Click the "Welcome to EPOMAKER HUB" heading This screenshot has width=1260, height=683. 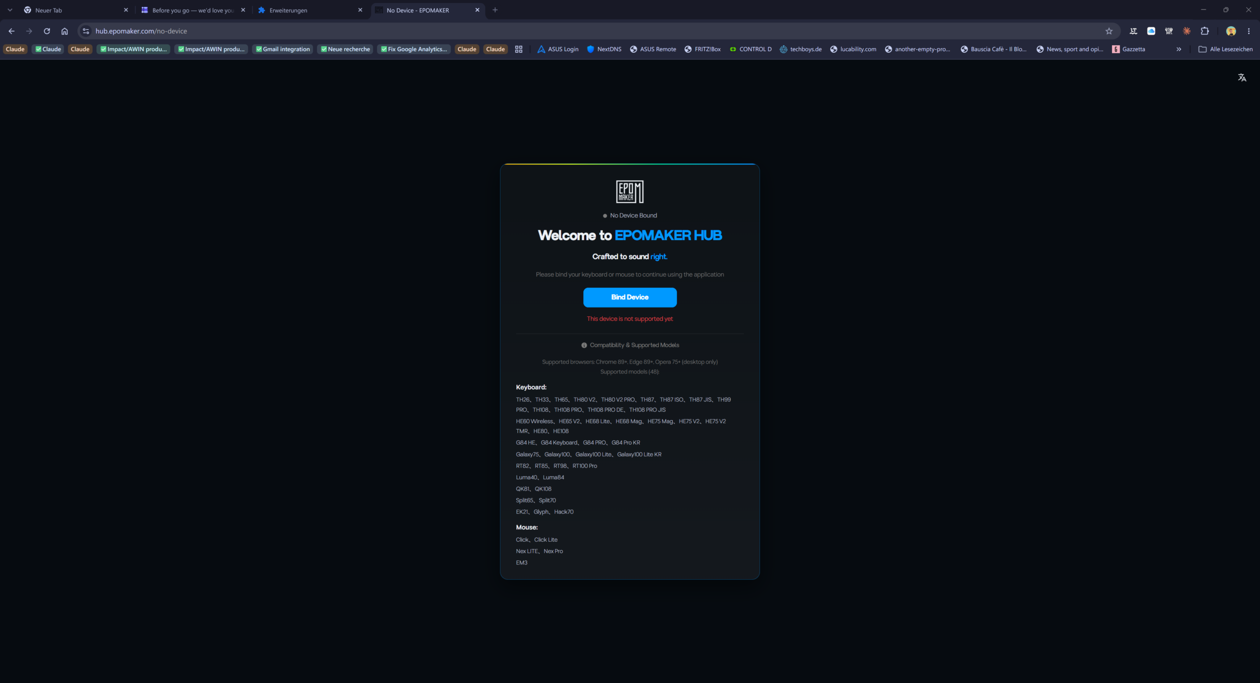tap(630, 235)
